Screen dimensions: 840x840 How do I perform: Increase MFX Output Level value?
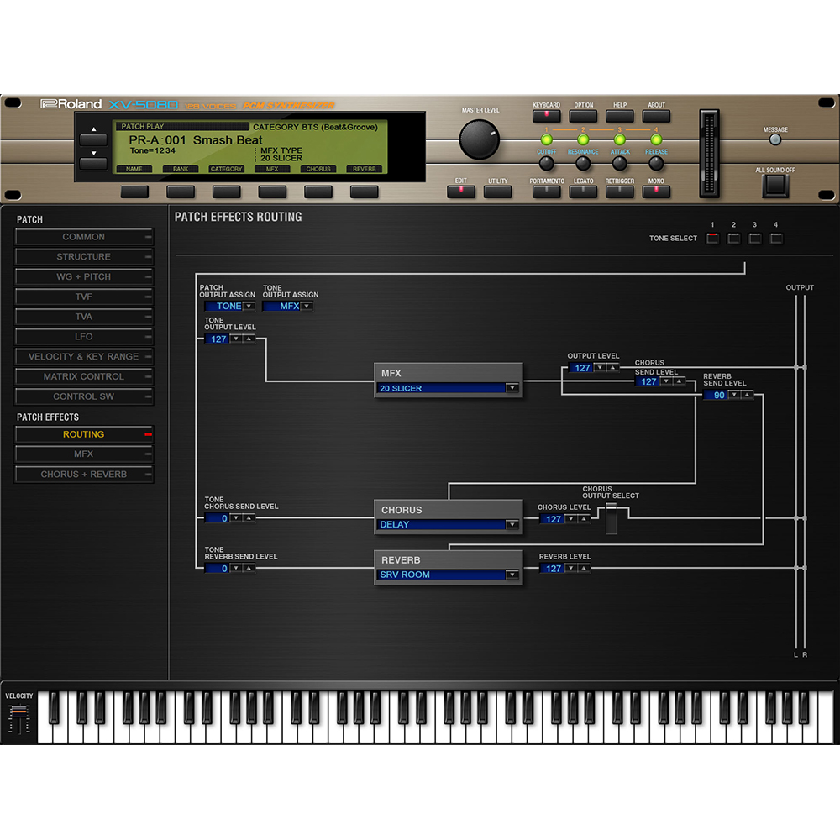coord(612,368)
